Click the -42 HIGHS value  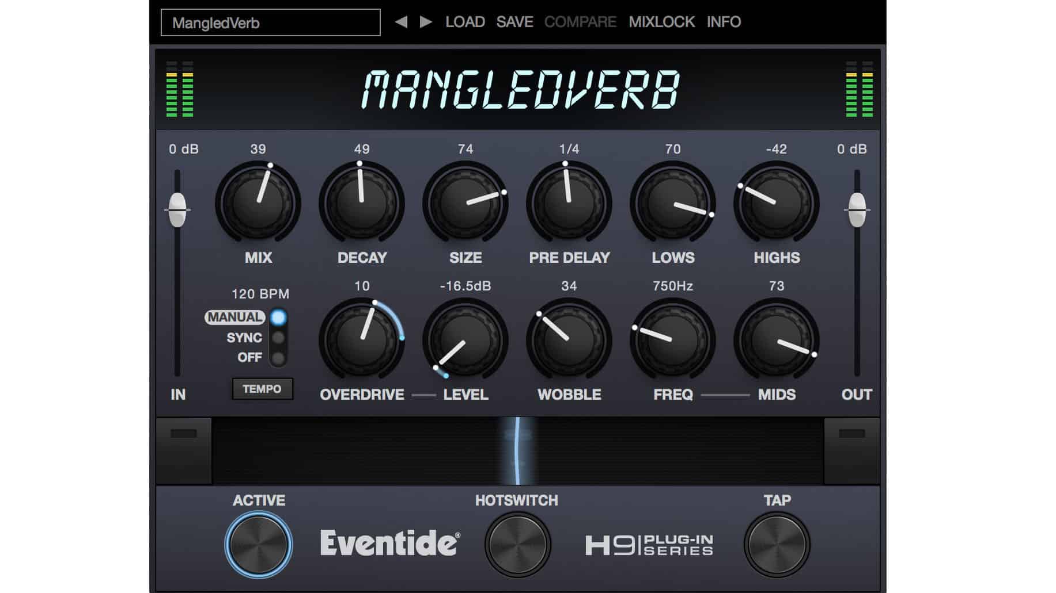tap(777, 149)
